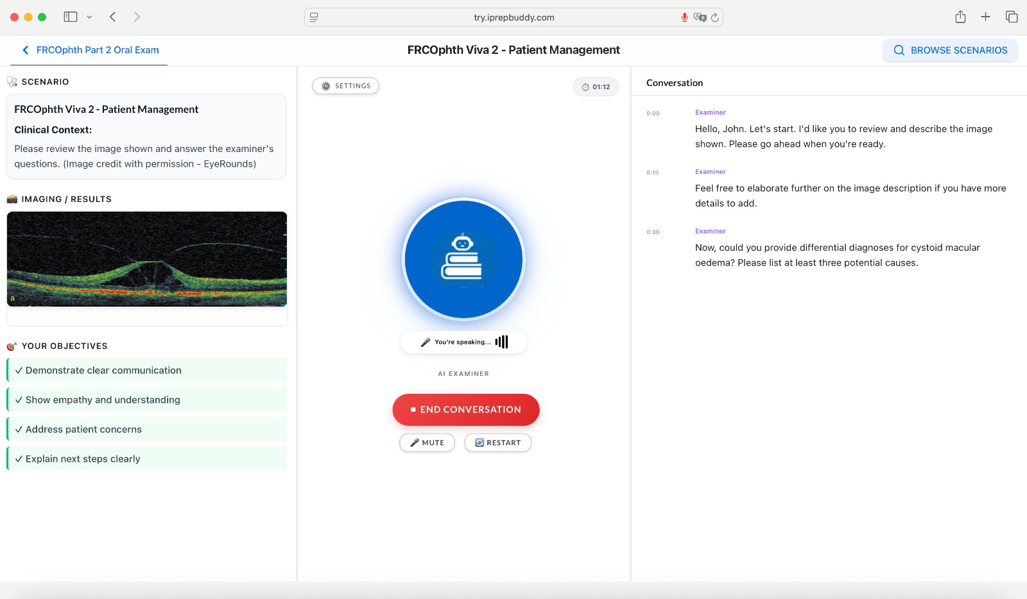1027x599 pixels.
Task: Click the camera icon beside IMAGING / RESULTS
Action: (13, 199)
